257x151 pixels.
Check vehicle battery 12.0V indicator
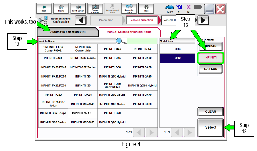click(170, 9)
